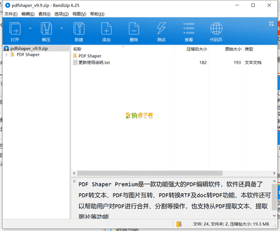Click the grid layout icon in the toolbar corner

[271, 24]
